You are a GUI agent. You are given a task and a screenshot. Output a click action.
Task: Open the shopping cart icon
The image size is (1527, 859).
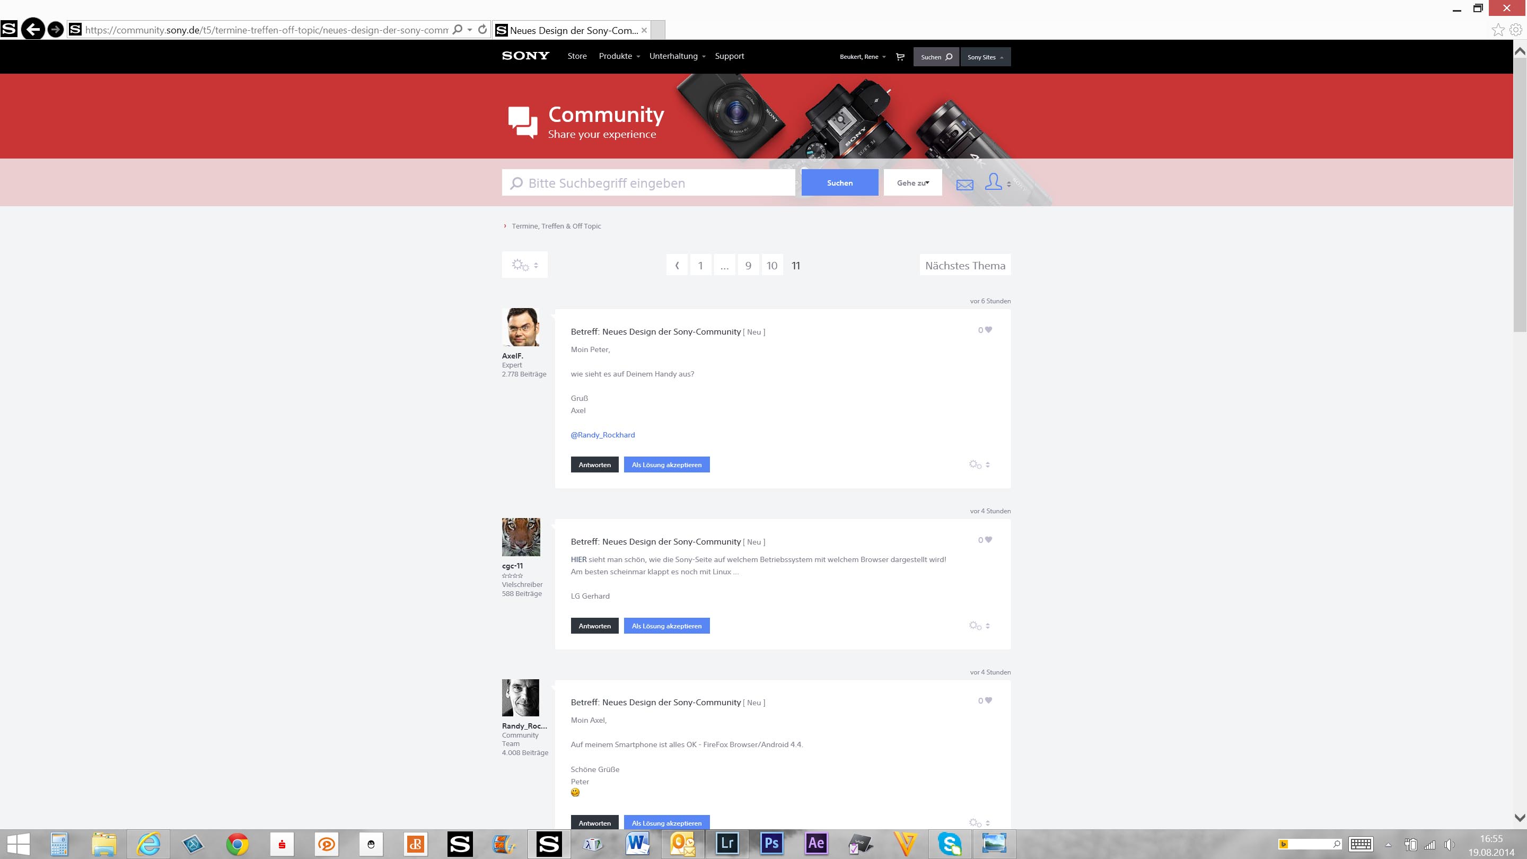[900, 57]
